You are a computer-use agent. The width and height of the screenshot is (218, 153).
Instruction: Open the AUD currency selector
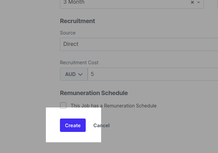[x=74, y=74]
